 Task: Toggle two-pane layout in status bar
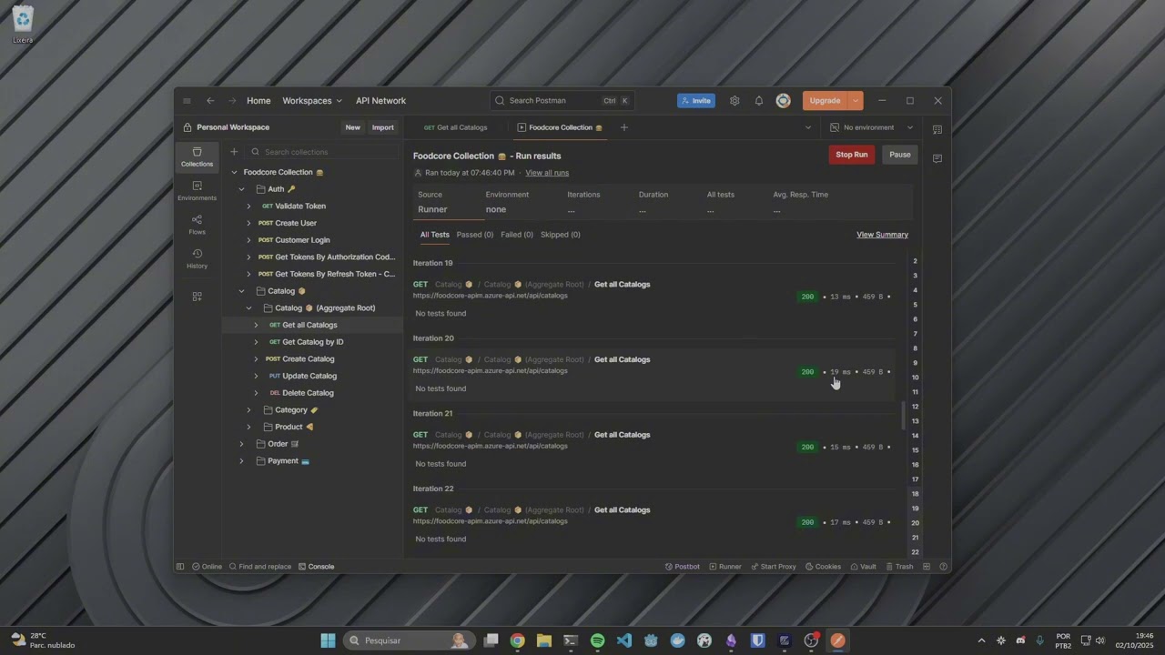coord(927,567)
